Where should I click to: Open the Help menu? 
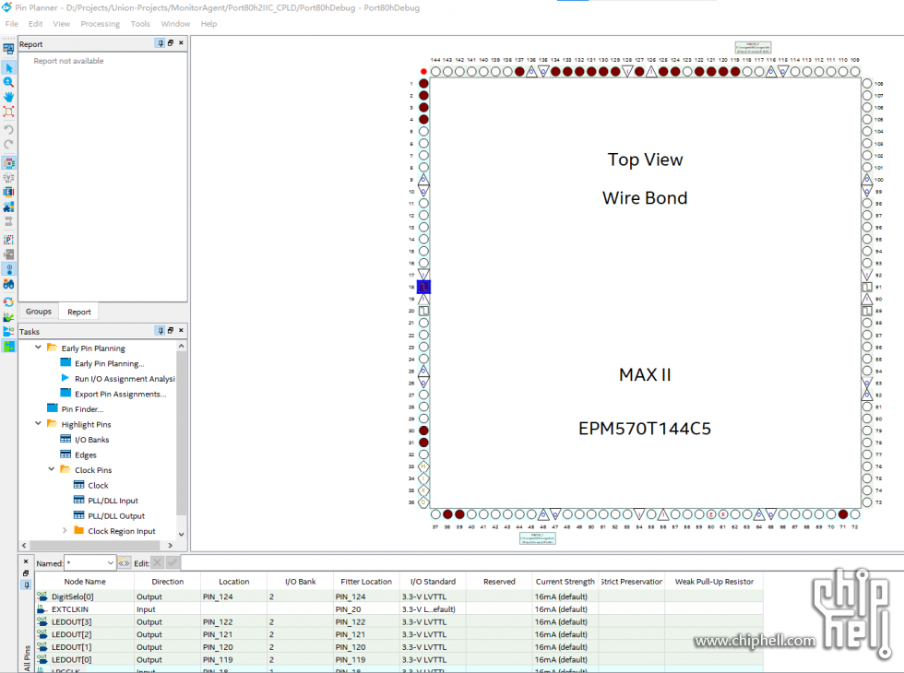click(x=208, y=24)
